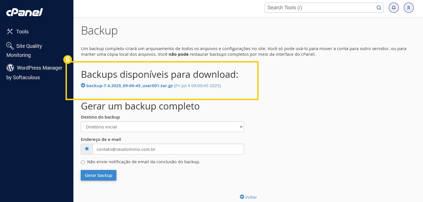Image resolution: width=423 pixels, height=202 pixels.
Task: Click the search magnifier icon
Action: click(379, 8)
